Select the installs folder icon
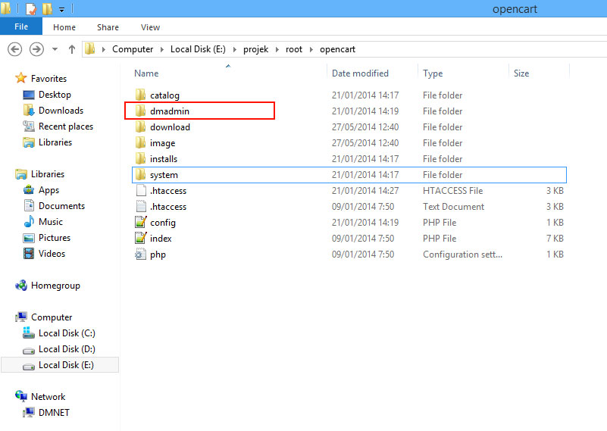This screenshot has height=431, width=607. click(x=140, y=158)
